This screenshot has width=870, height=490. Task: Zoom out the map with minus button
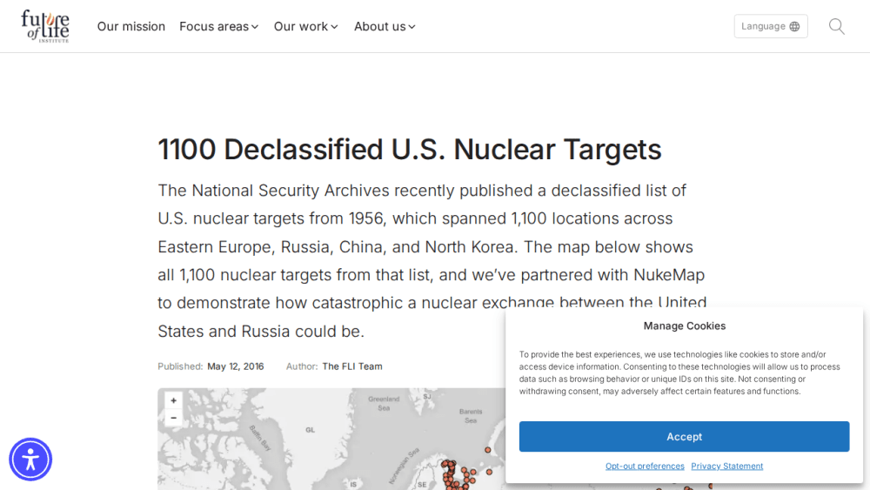point(174,417)
